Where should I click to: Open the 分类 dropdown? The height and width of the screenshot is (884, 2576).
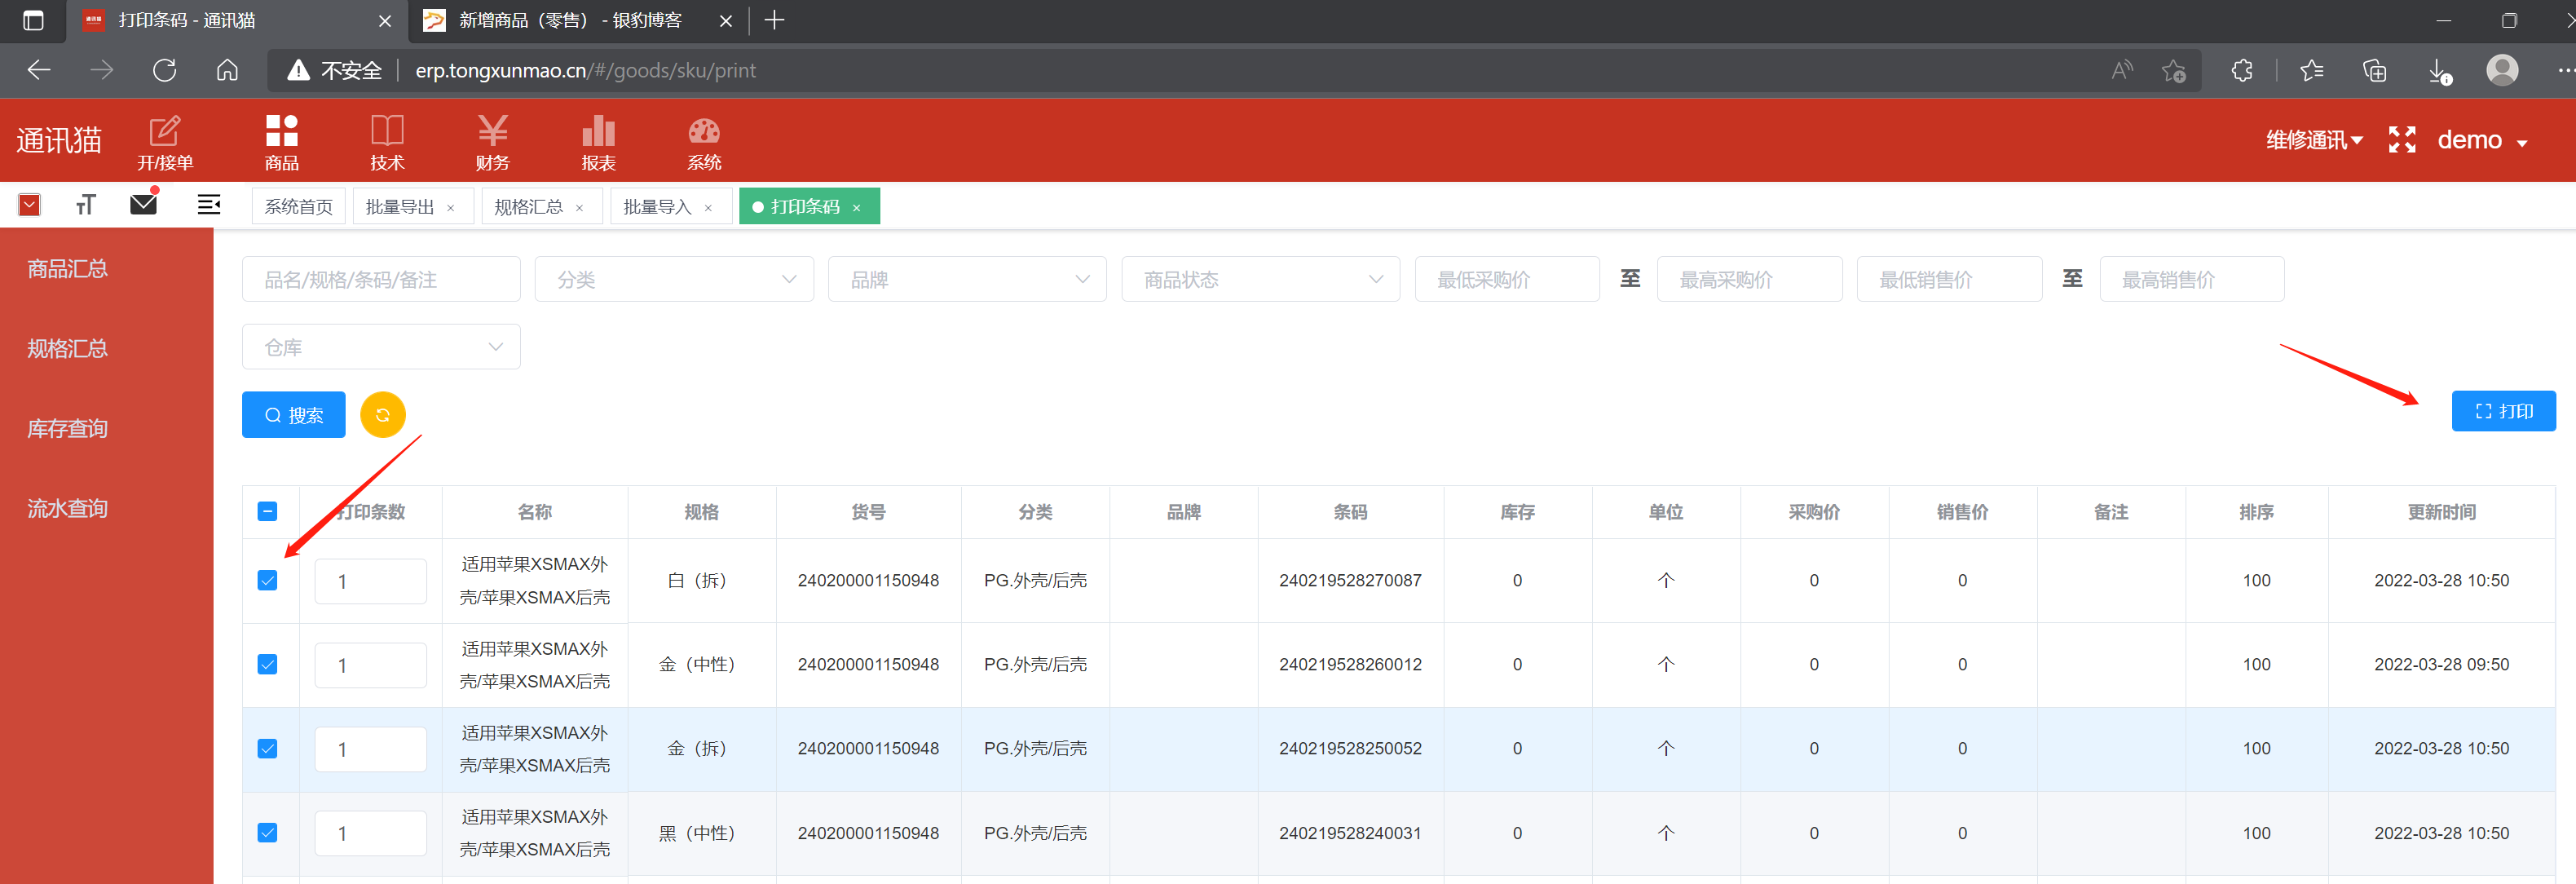(674, 279)
